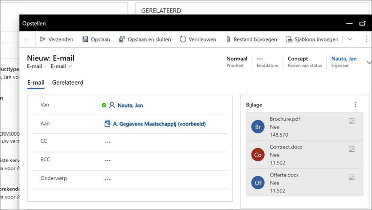
Task: Click the Verzenden button label
Action: 61,39
